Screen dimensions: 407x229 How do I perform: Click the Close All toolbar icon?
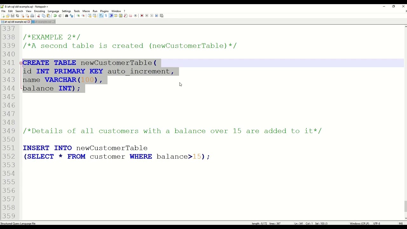(27, 16)
